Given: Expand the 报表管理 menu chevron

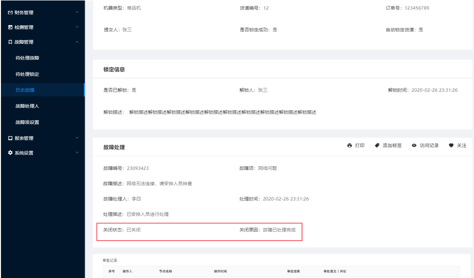Looking at the screenshot, I should click(77, 138).
